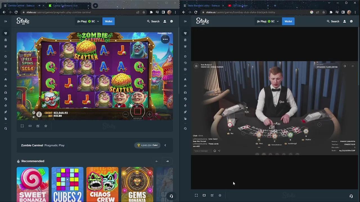Click the Type a message chat input field
360x202 pixels.
click(201, 151)
